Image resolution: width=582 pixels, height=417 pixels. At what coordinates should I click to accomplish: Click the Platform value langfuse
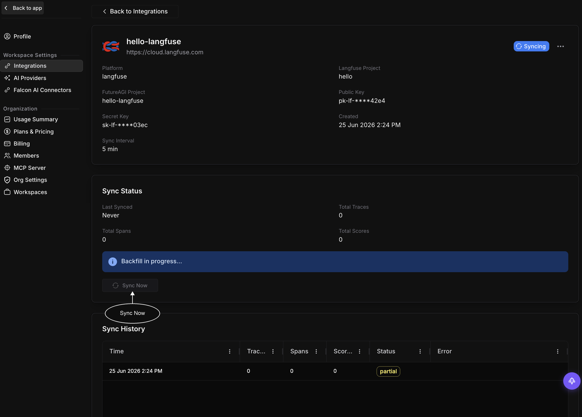pos(114,76)
